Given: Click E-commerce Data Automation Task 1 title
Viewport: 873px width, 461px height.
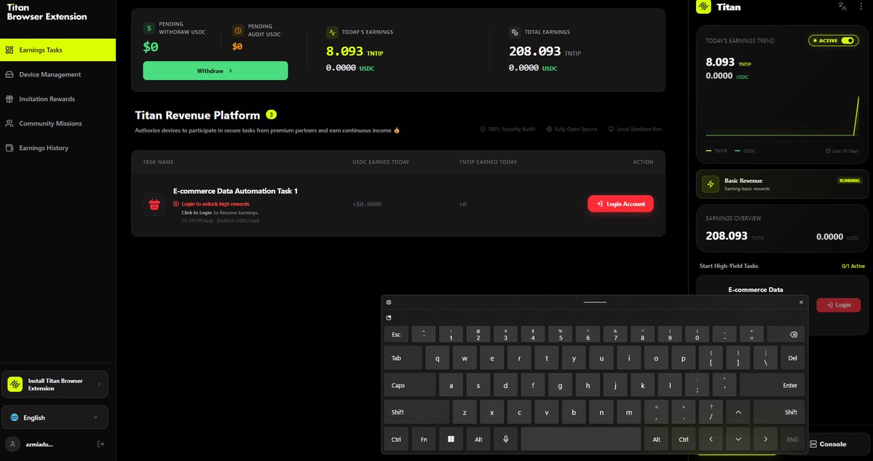Looking at the screenshot, I should tap(235, 191).
